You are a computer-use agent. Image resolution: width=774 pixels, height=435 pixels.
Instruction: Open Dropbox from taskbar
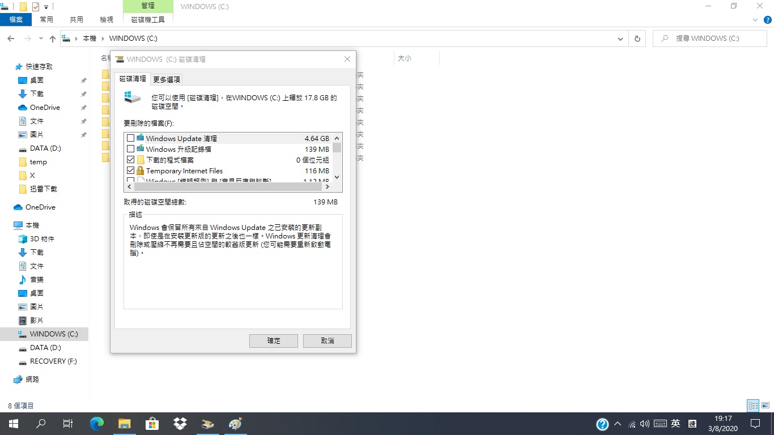(x=180, y=424)
